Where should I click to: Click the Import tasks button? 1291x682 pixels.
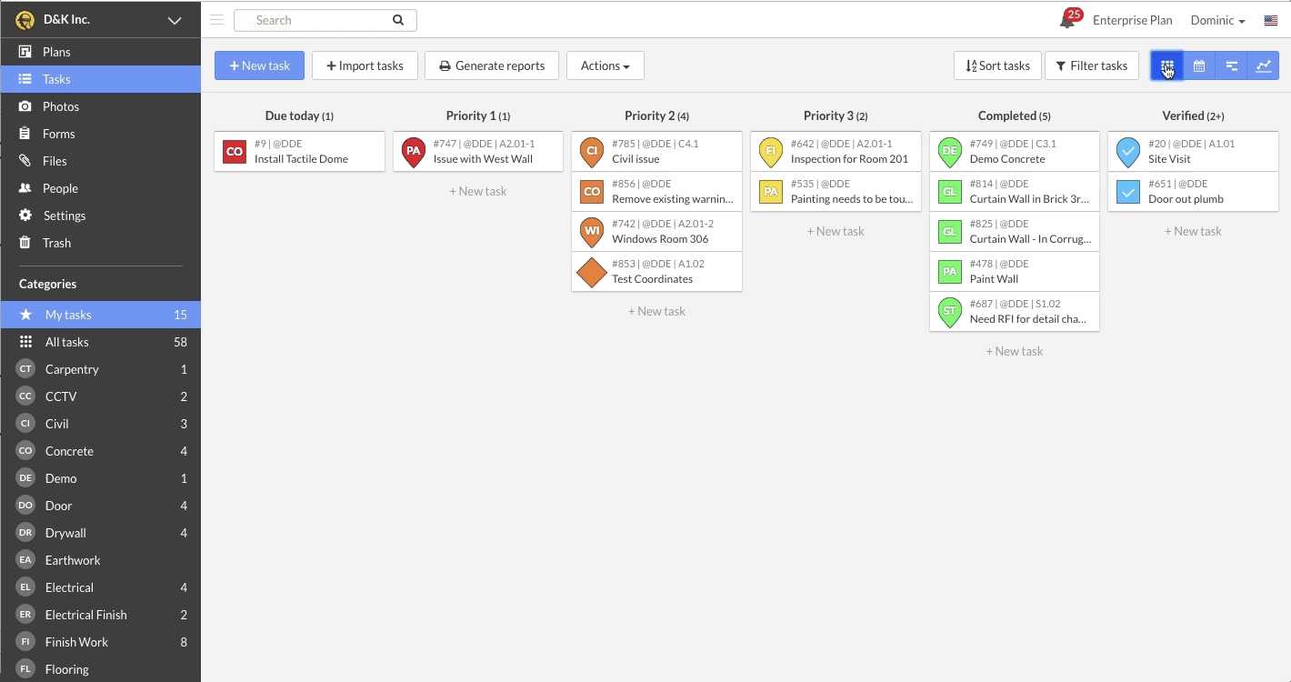coord(365,65)
